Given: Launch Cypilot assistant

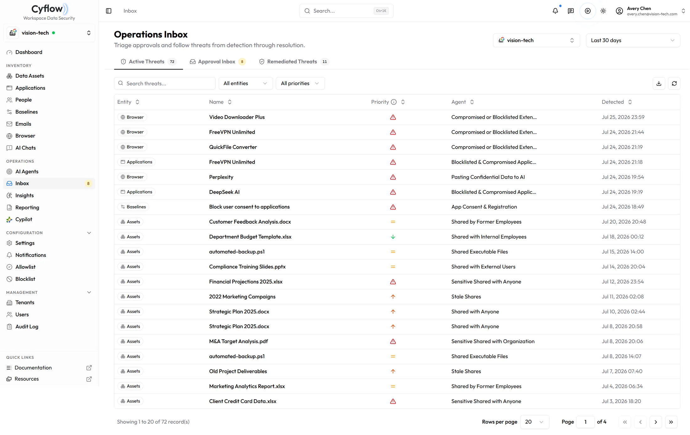Looking at the screenshot, I should click(24, 219).
